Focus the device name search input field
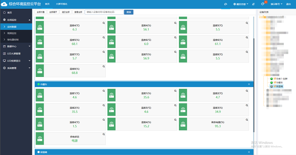The height and width of the screenshot is (155, 296). pos(104,12)
